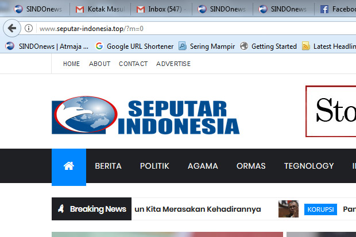Open the ORMAS category
Screen dimensions: 356x237
tap(251, 166)
